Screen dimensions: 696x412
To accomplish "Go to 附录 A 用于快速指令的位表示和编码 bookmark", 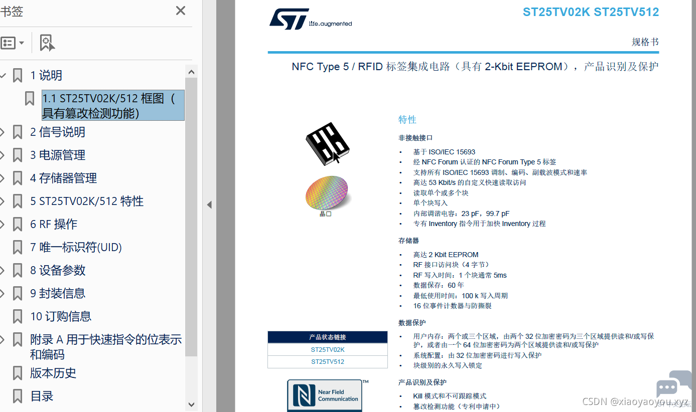I will [x=106, y=347].
